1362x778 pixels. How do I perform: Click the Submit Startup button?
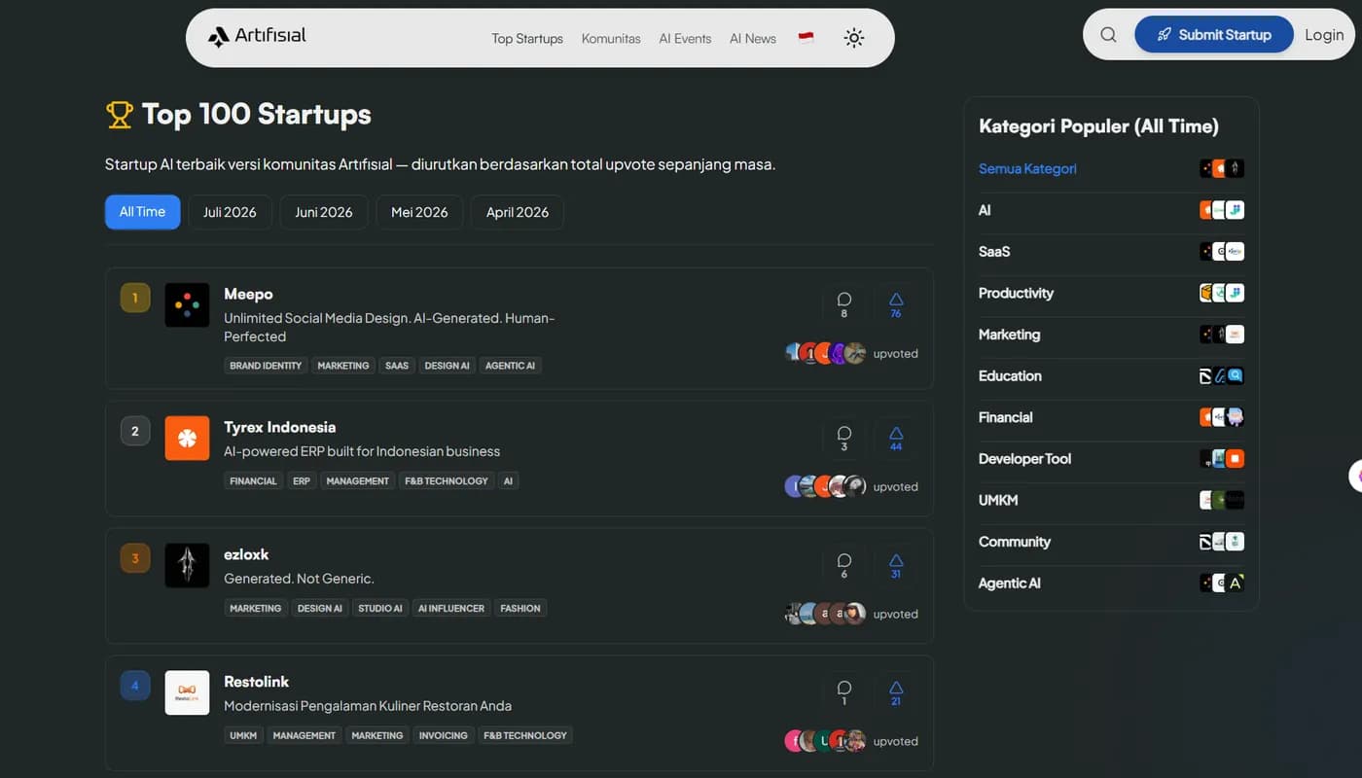[x=1213, y=35]
